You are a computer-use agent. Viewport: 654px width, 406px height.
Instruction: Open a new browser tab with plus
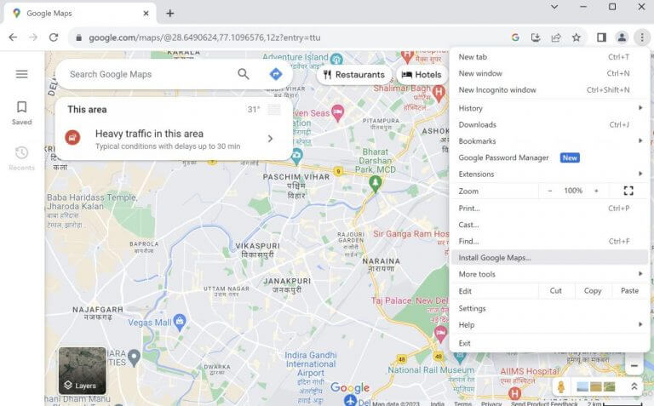pyautogui.click(x=169, y=14)
